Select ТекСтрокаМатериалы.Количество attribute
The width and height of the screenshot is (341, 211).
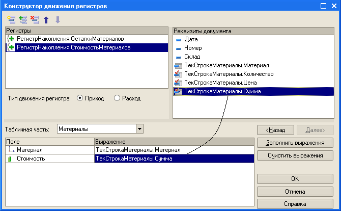[x=253, y=74]
